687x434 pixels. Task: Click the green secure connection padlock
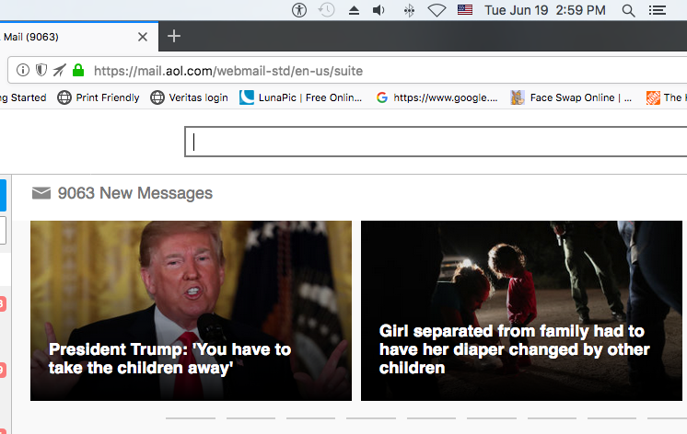[x=78, y=70]
